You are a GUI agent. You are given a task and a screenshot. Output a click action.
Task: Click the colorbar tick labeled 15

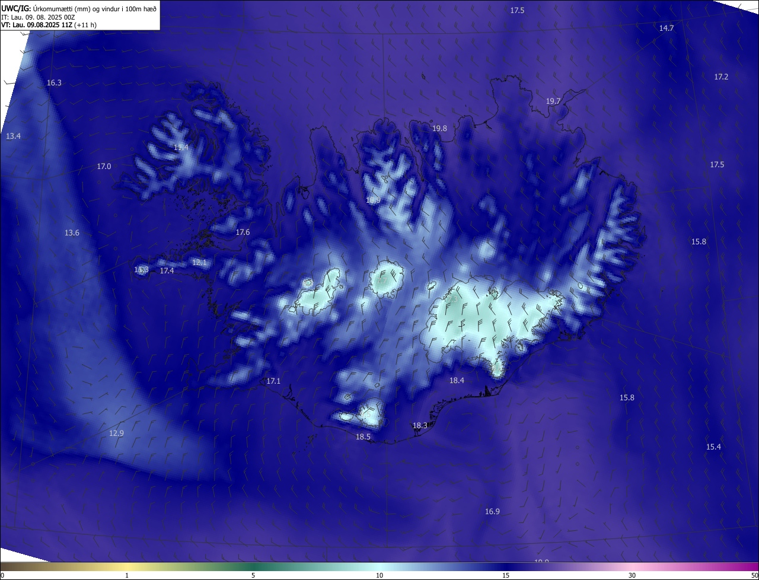pos(506,575)
